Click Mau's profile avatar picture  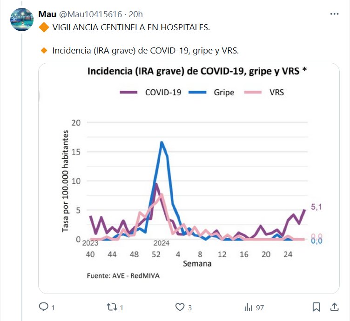coord(22,20)
